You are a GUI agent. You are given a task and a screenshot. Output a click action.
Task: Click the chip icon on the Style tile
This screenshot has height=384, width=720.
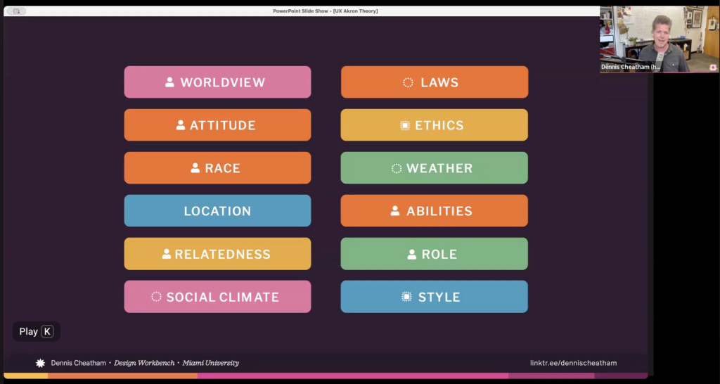tap(406, 297)
